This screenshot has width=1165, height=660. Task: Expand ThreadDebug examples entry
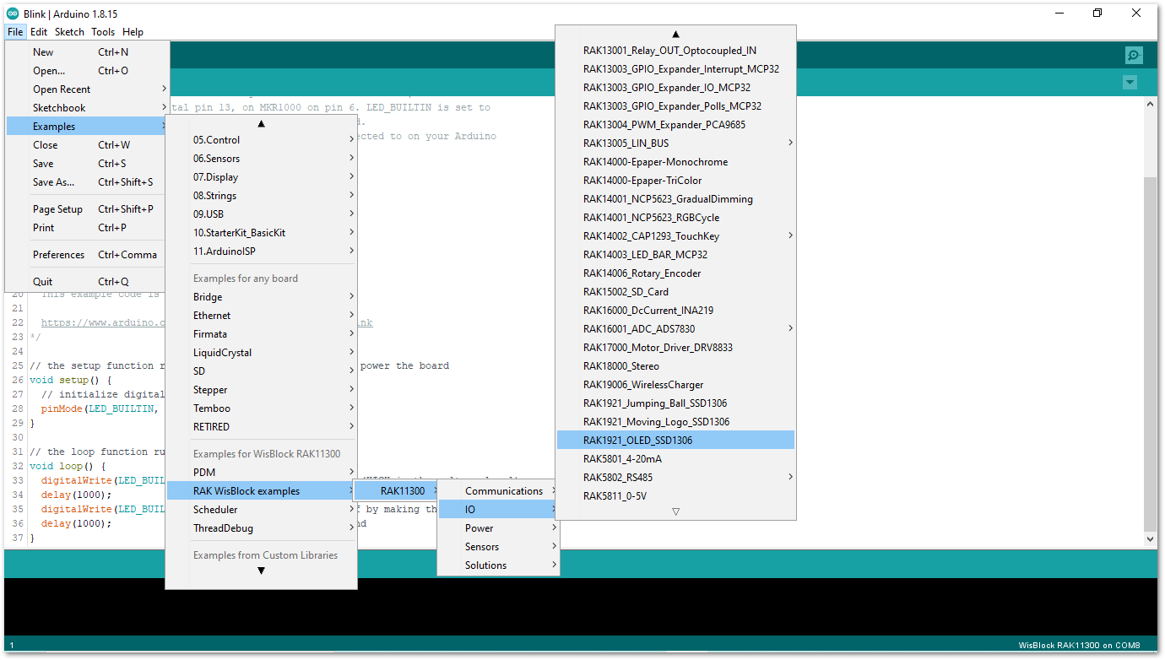[262, 528]
